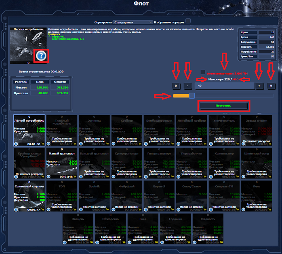Click info icon on Тяжёлый истребитель tile
The image size is (282, 254).
coord(48,143)
